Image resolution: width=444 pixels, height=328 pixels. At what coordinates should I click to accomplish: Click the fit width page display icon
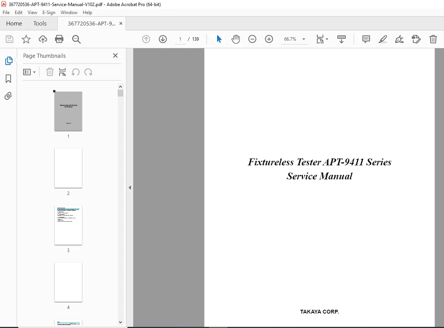(x=320, y=39)
